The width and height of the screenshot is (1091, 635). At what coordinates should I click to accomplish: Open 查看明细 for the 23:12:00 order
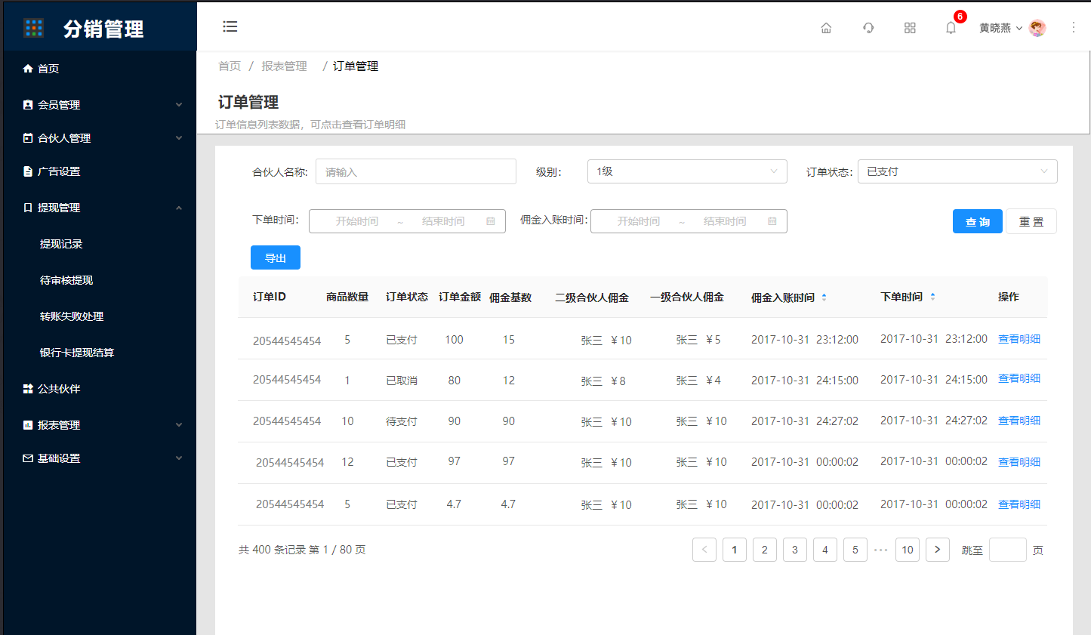[x=1019, y=339]
